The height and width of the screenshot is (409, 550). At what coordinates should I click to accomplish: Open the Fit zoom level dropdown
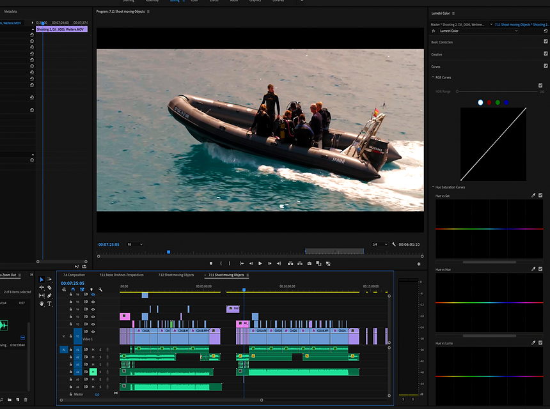135,244
